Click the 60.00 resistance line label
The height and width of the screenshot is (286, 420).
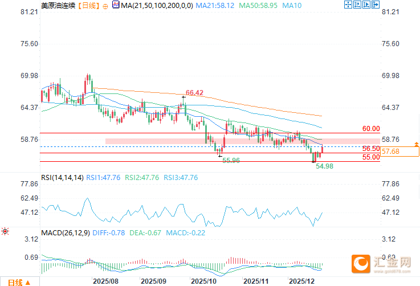tap(371, 129)
